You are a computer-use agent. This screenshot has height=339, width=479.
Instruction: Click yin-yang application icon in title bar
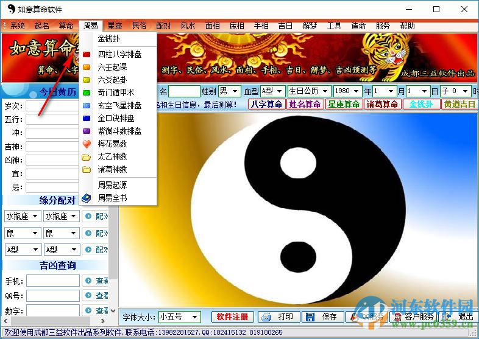11,9
